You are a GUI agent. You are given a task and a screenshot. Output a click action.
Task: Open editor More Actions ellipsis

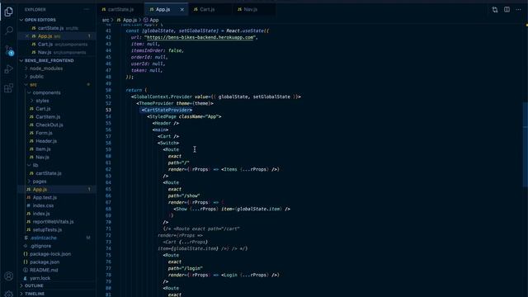pos(518,9)
